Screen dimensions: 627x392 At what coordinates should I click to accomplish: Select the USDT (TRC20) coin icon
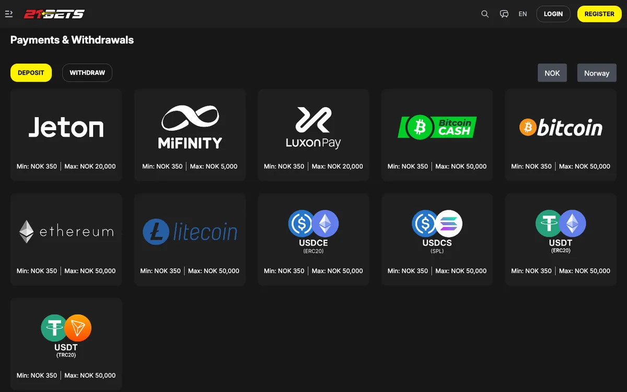point(66,328)
